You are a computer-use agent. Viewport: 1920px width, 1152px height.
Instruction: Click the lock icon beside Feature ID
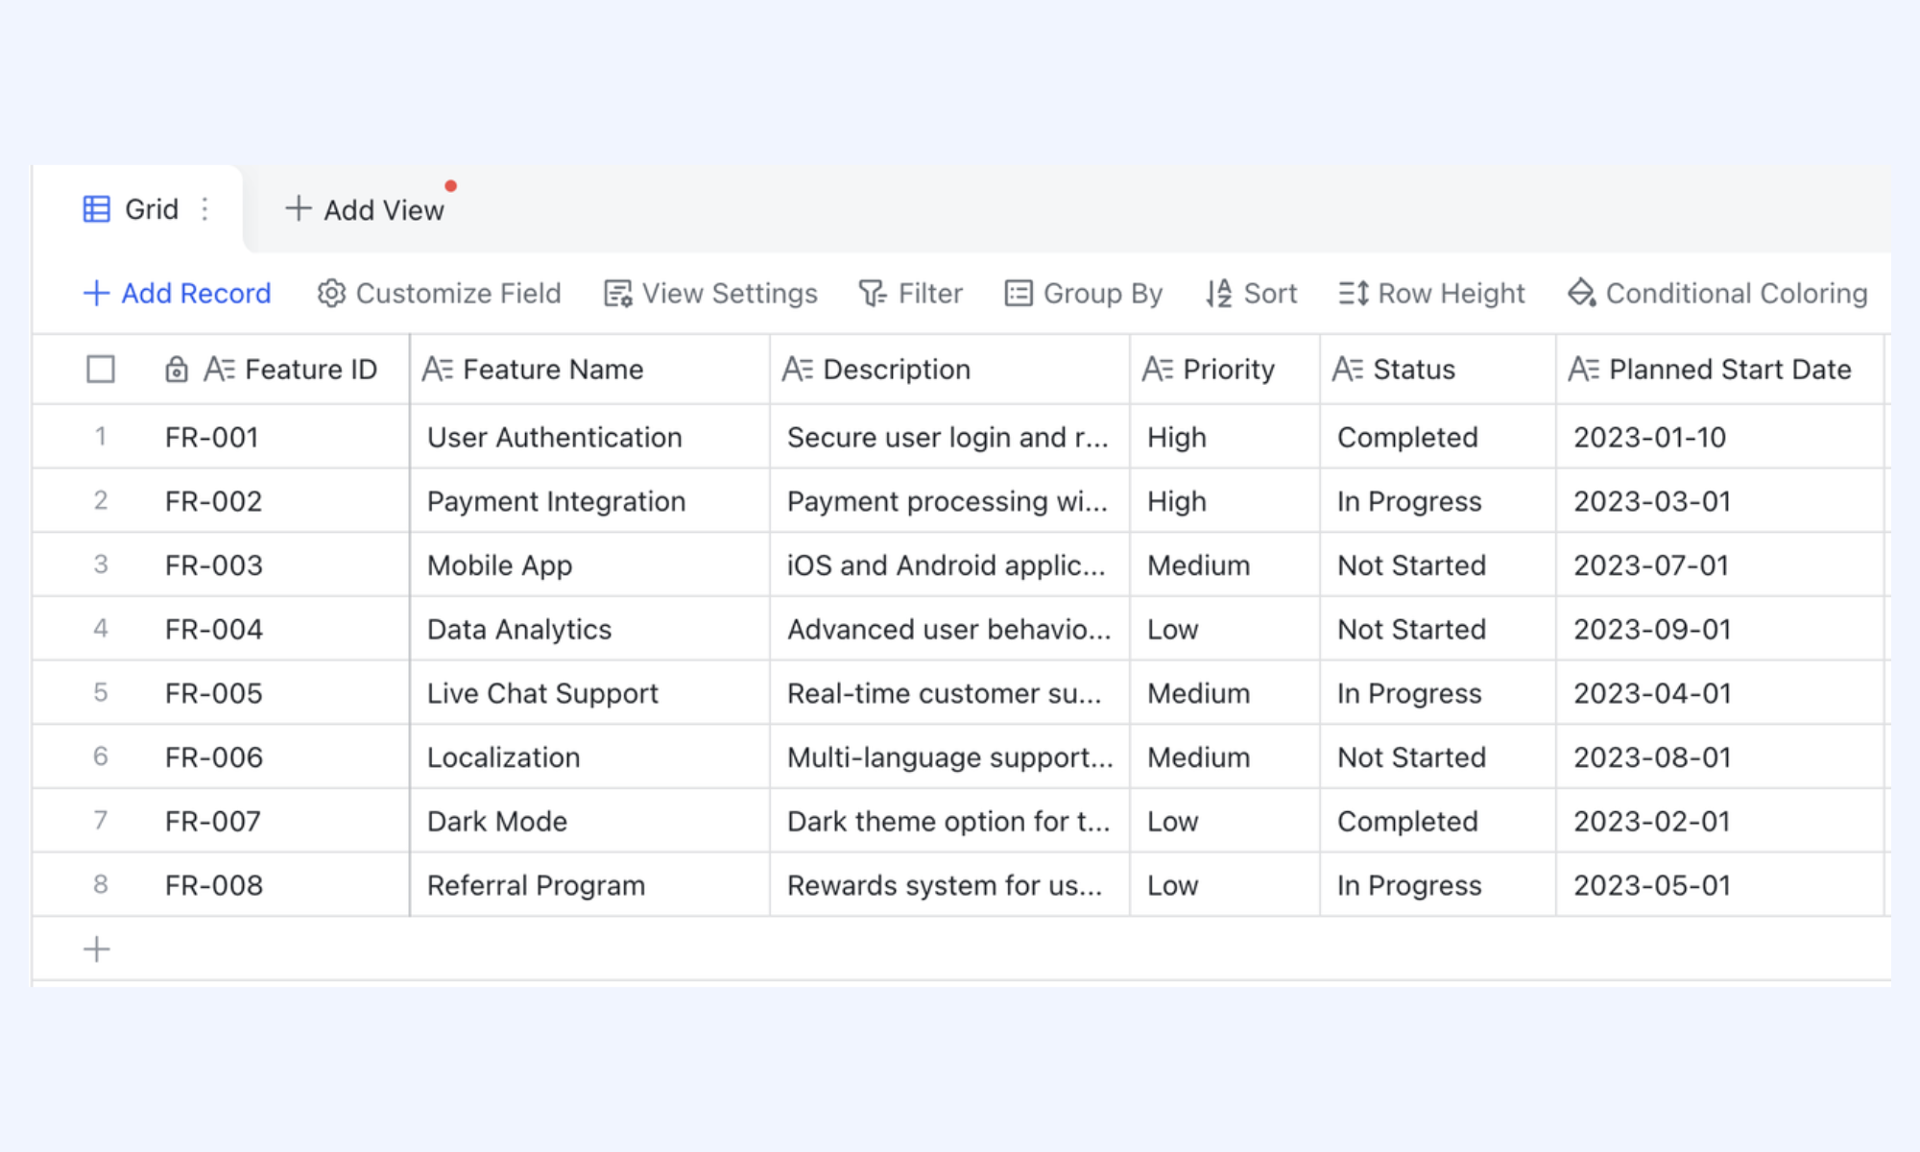pyautogui.click(x=176, y=370)
